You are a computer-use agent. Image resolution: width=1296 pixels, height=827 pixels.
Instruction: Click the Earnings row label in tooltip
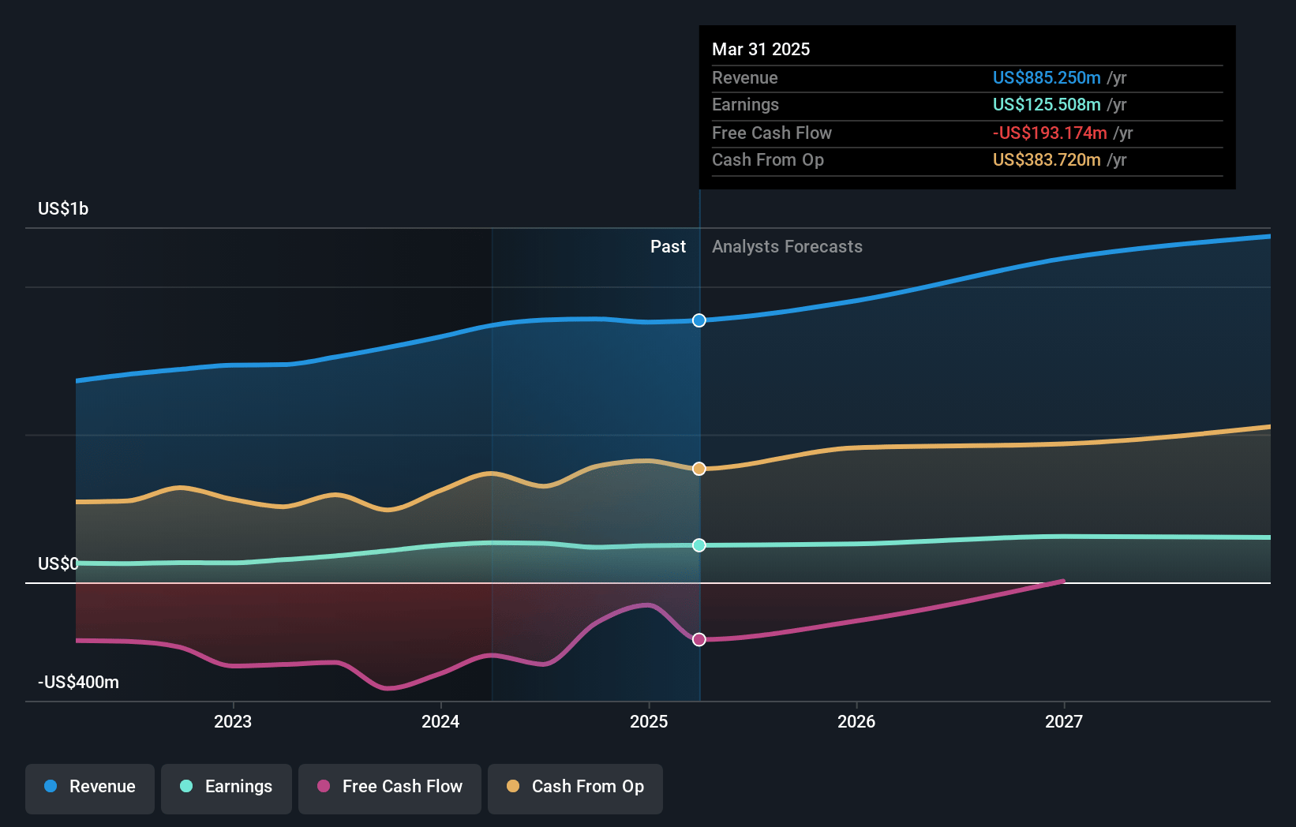745,105
